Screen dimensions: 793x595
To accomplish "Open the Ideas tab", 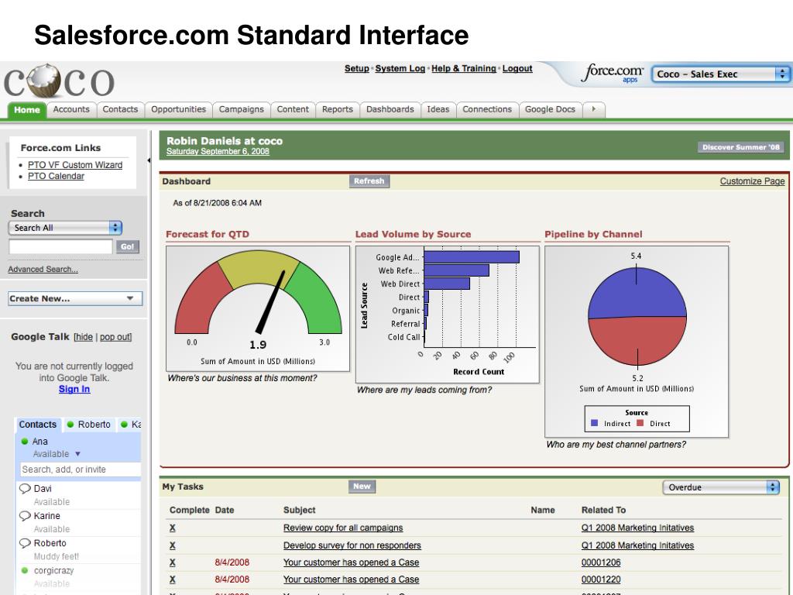I will point(438,109).
